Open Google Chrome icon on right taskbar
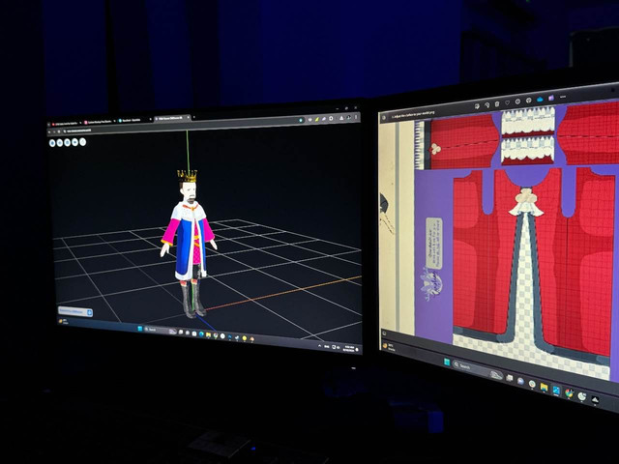 click(570, 392)
